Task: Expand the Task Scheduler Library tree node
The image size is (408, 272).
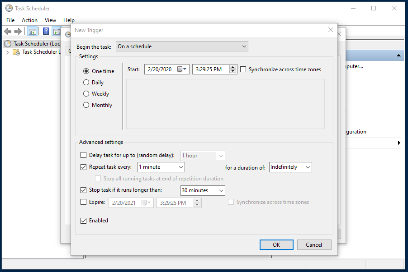Action: pos(8,52)
